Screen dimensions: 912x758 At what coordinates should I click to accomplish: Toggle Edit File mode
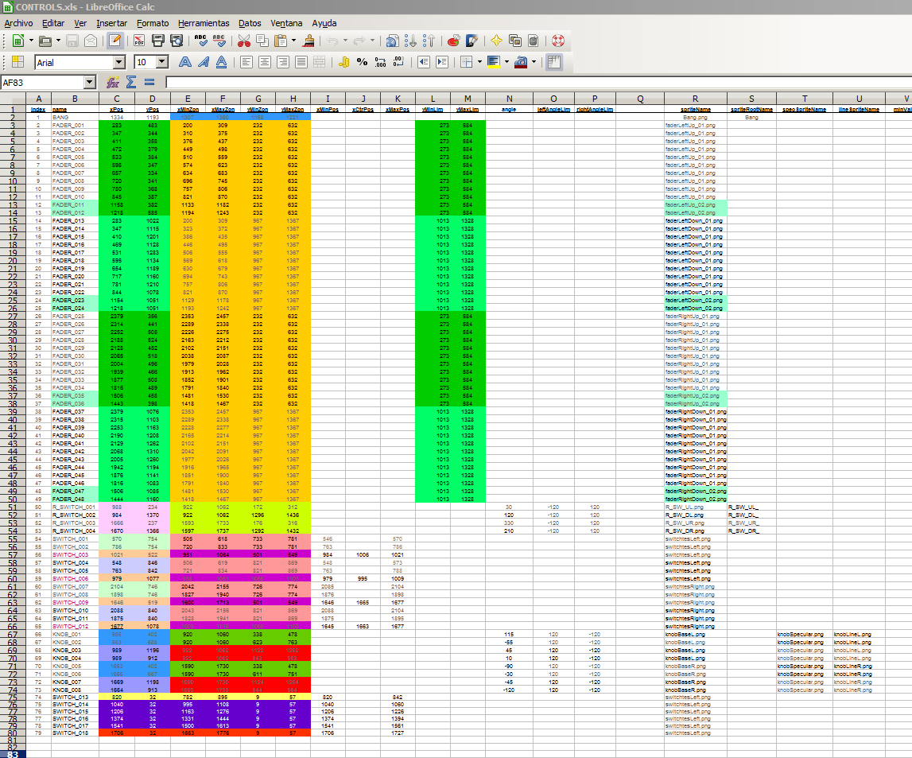pyautogui.click(x=115, y=41)
